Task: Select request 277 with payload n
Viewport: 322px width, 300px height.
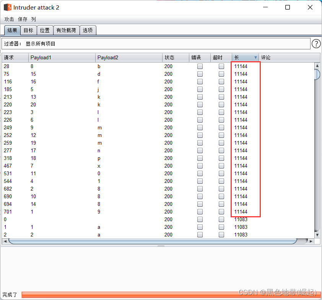Action: [x=158, y=150]
